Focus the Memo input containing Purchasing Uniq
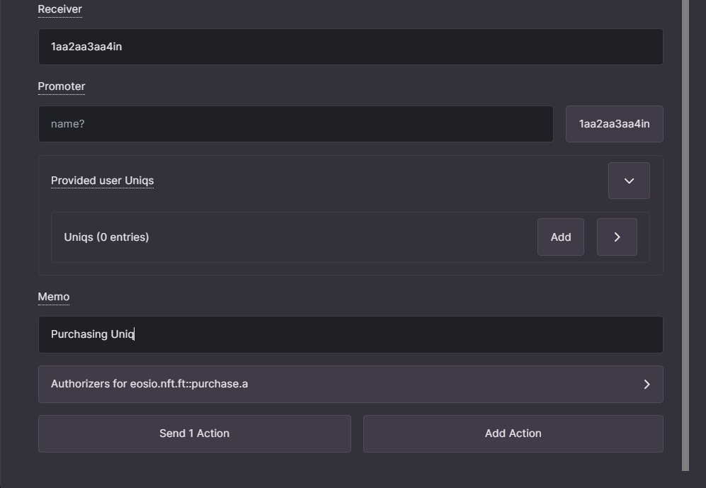 [351, 334]
